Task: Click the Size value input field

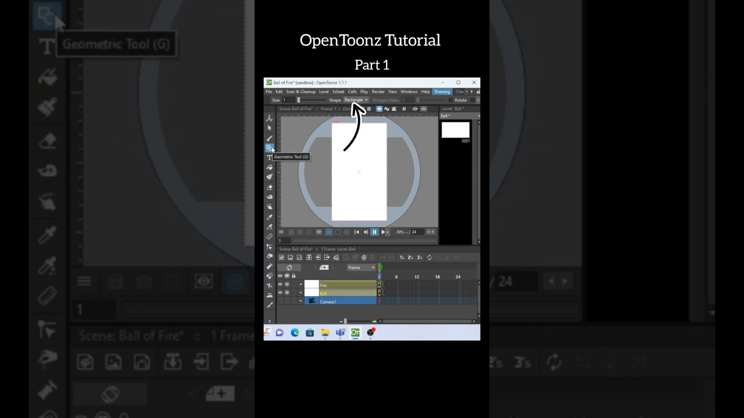Action: click(x=289, y=100)
